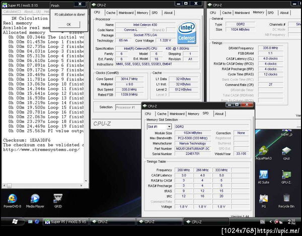Click the Week/Year 33 / 05 value
Screen dimensions: 302x236
pos(241,154)
